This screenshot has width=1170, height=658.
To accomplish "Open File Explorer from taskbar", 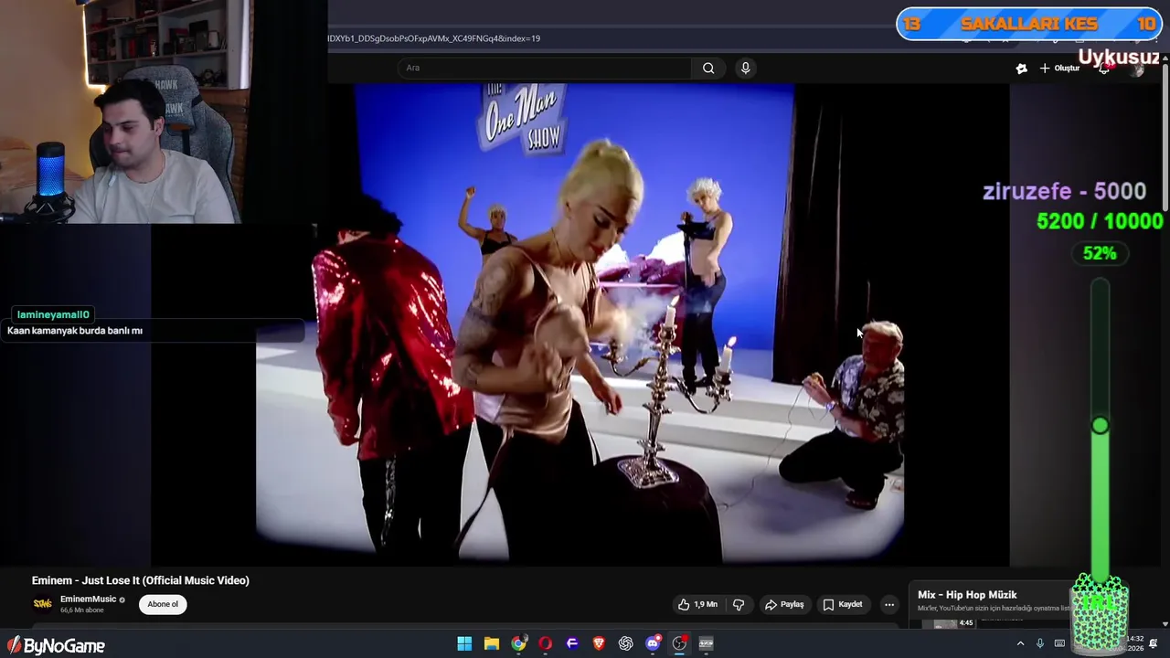I will pyautogui.click(x=491, y=643).
